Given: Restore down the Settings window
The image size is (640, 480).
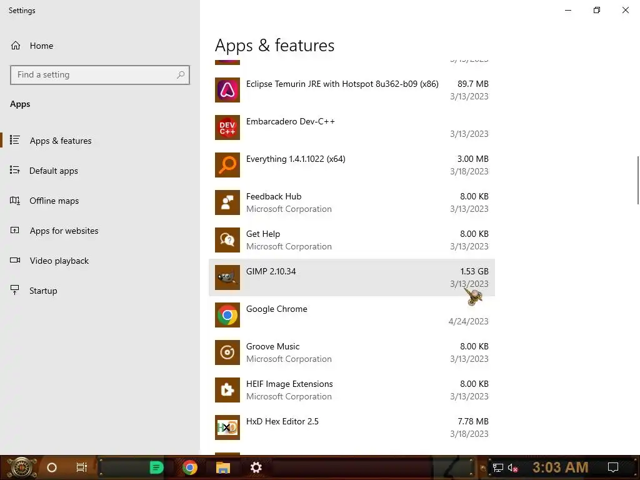Looking at the screenshot, I should coord(597,10).
